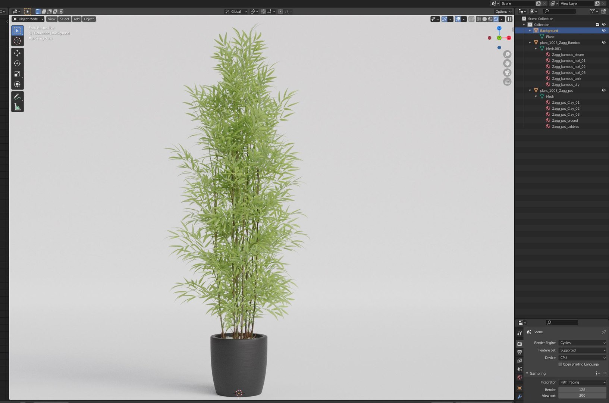Click the Z axis on navigation gizmo
Screen dimensions: 609x403
point(499,28)
